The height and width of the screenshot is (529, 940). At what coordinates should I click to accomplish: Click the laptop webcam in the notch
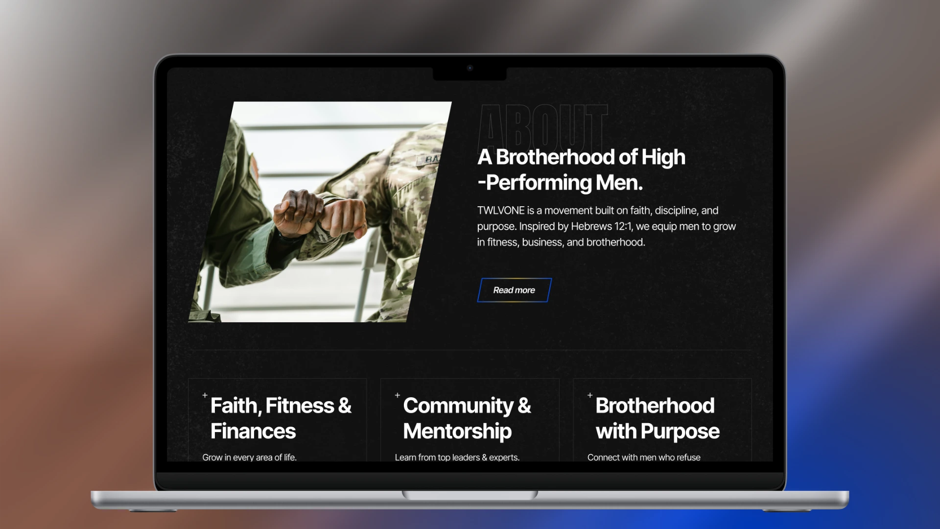pyautogui.click(x=470, y=68)
